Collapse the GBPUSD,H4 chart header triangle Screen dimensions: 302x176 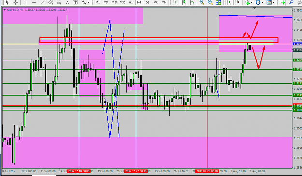pos(5,10)
